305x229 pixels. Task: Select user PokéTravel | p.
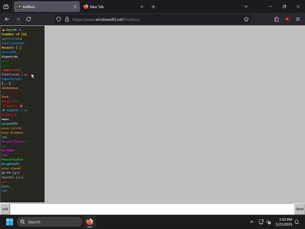(15, 75)
